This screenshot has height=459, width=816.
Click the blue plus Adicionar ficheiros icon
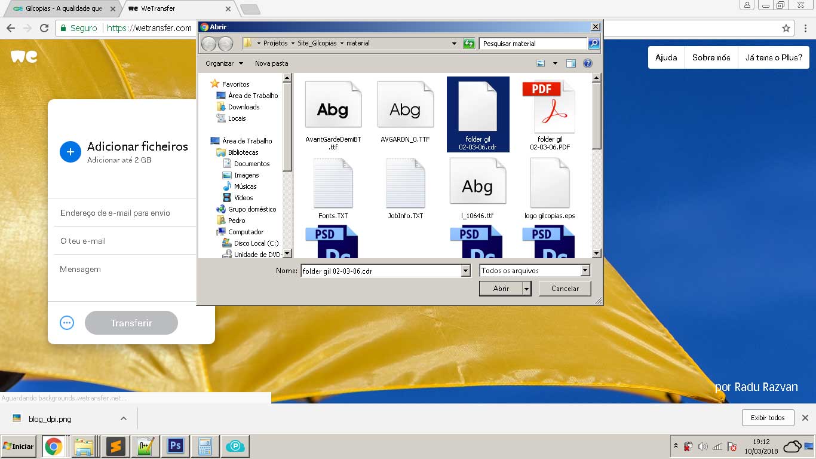click(70, 152)
